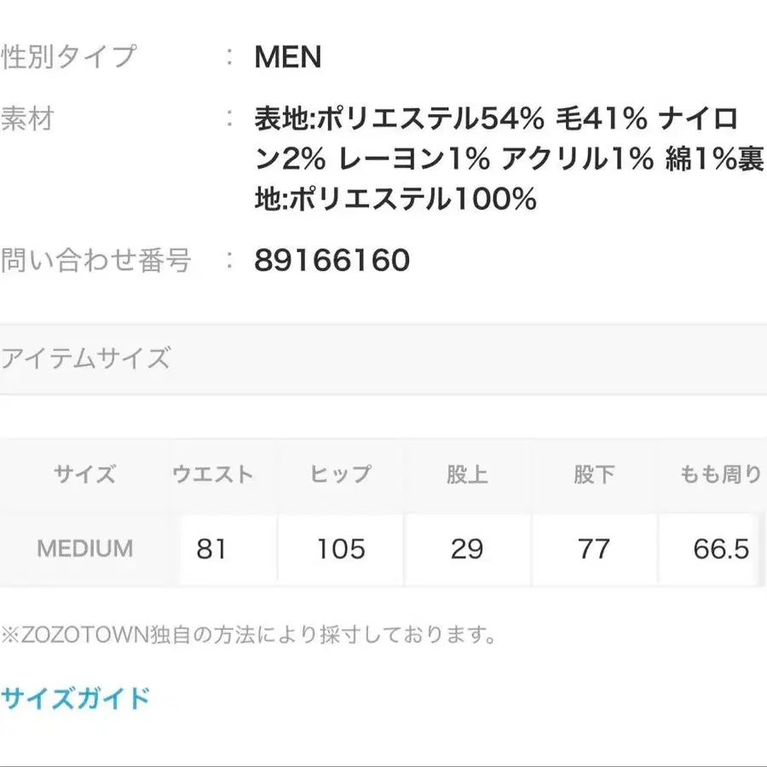Select the waist measurement value 81

[x=213, y=549]
